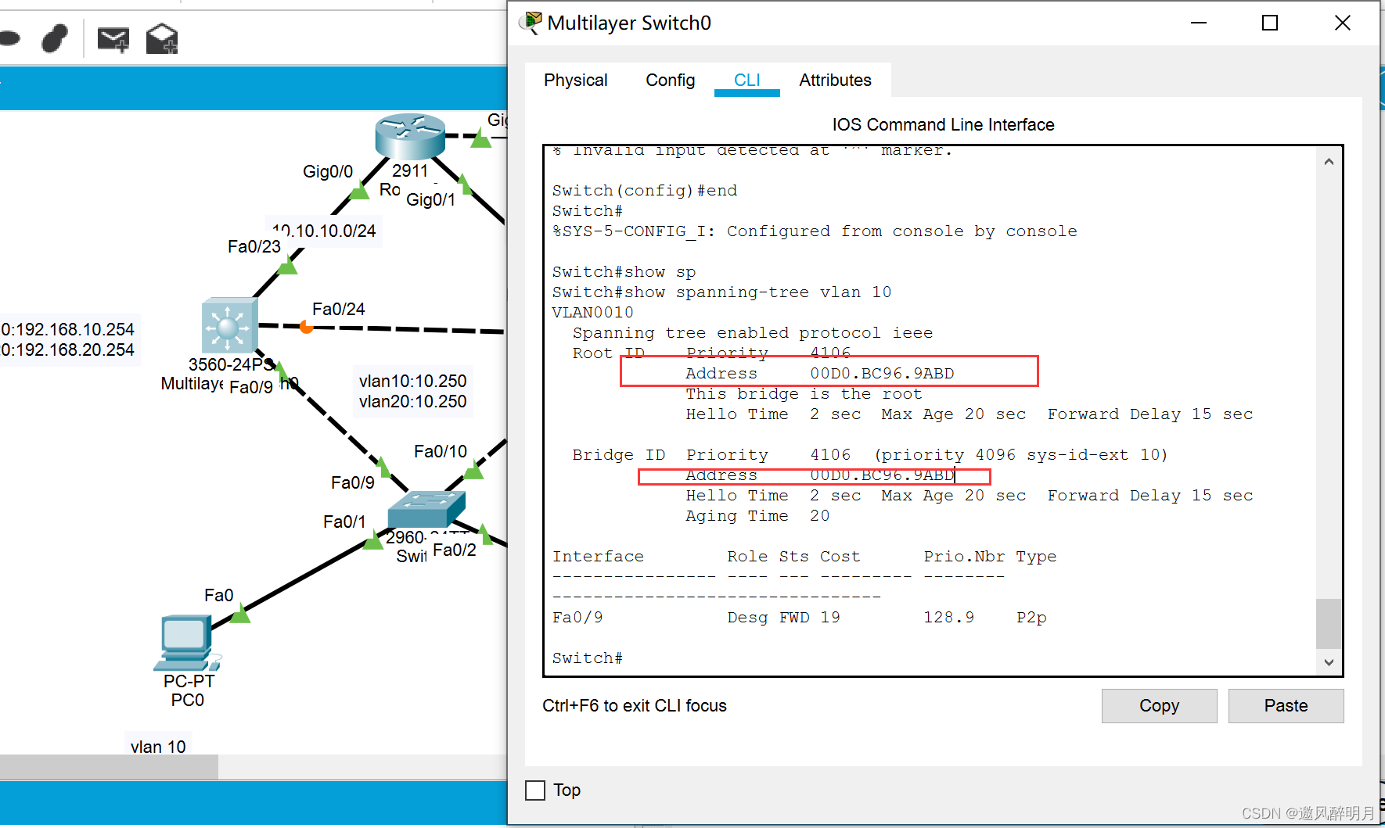
Task: Open the Attributes tab
Action: pos(835,80)
